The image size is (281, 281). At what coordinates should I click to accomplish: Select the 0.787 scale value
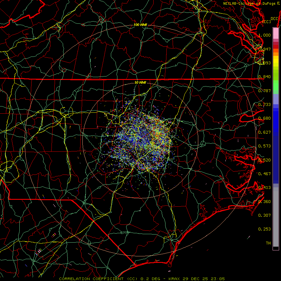(x=264, y=91)
